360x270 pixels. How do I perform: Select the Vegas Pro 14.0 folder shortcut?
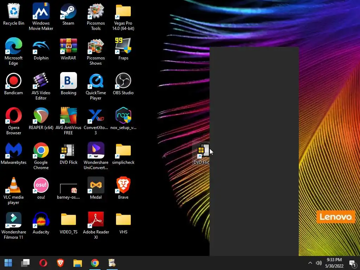tap(123, 17)
